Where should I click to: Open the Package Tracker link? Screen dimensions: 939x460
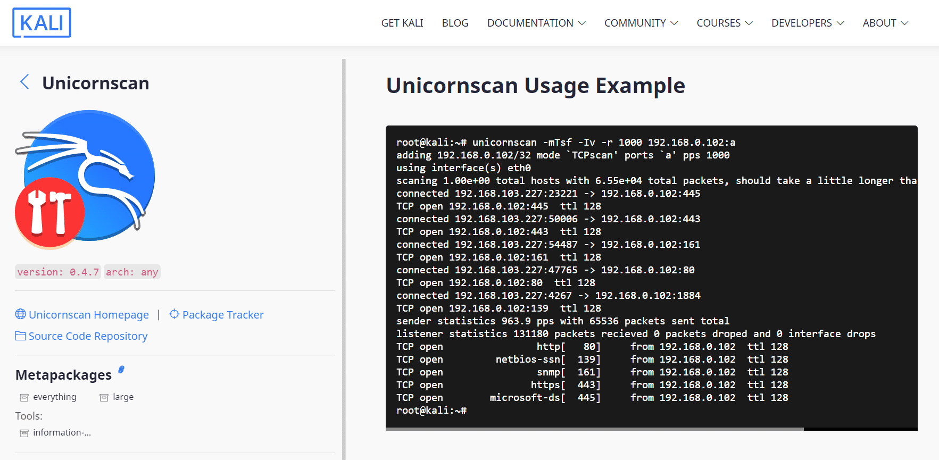click(223, 315)
